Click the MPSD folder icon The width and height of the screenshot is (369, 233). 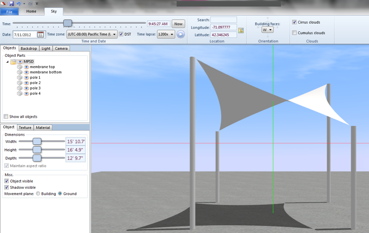(x=14, y=61)
